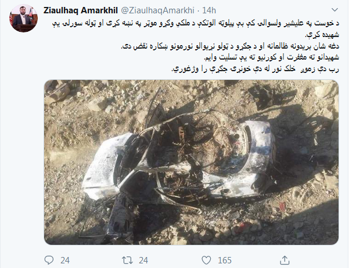Open the reply speech bubble icon
349x268 pixels.
49,260
